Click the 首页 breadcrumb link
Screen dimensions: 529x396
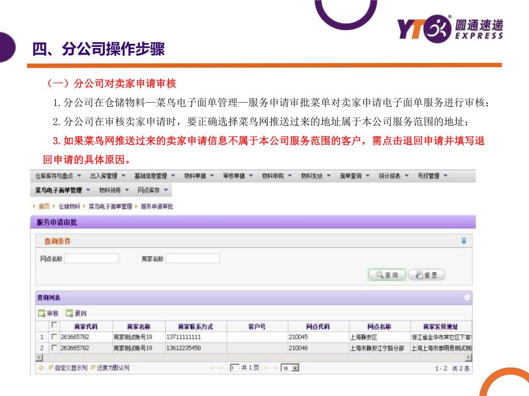point(44,206)
